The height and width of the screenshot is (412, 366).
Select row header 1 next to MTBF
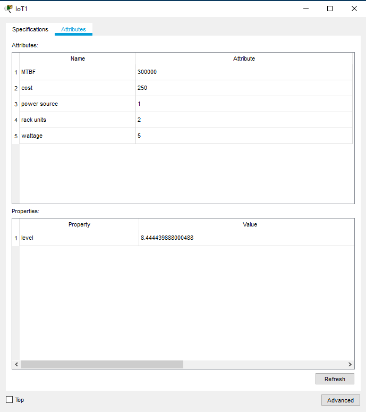tap(16, 72)
